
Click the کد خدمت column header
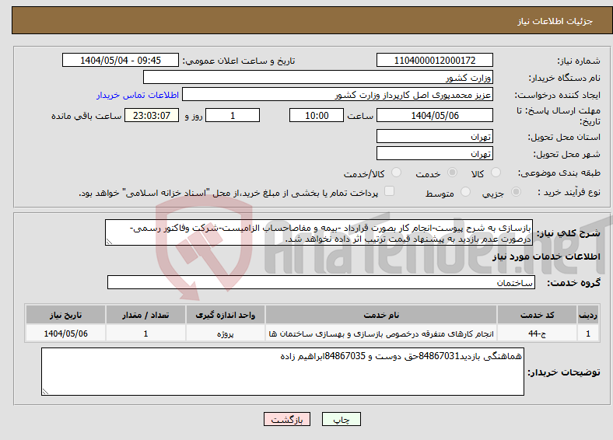coord(538,315)
